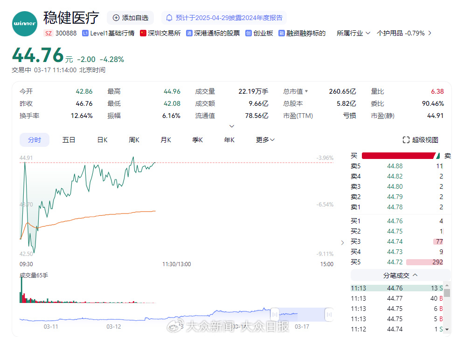This screenshot has width=457, height=337.
Task: Switch to the 日K chart tab
Action: pyautogui.click(x=102, y=140)
